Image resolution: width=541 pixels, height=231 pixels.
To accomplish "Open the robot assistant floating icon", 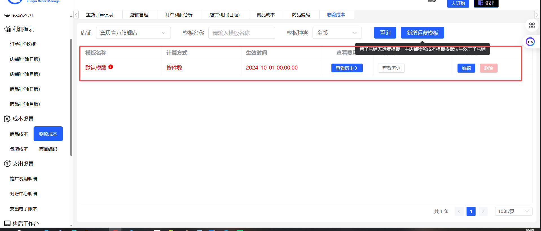I will (x=530, y=42).
